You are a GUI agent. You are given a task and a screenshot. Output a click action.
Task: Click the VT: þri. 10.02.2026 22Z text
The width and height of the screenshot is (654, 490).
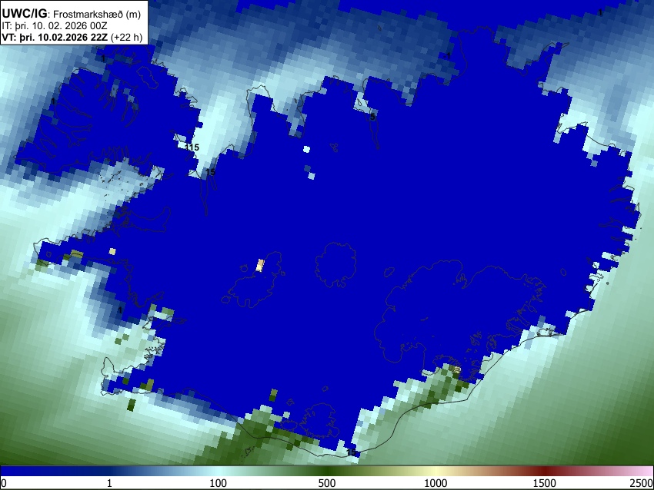click(55, 37)
